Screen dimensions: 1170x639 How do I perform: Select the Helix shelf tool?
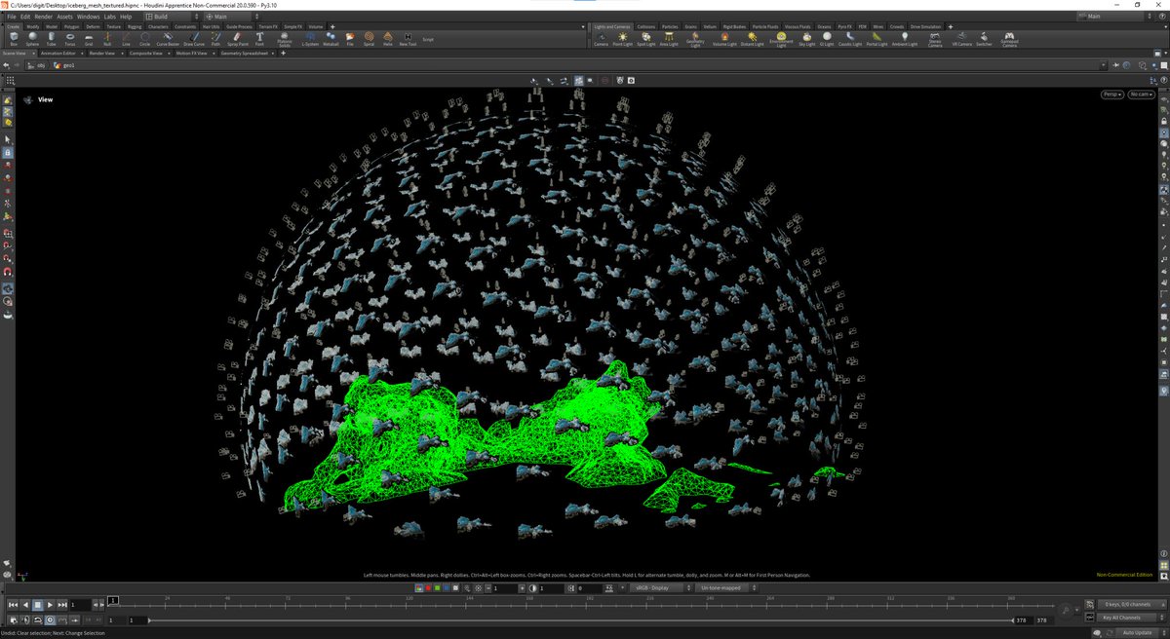point(387,39)
